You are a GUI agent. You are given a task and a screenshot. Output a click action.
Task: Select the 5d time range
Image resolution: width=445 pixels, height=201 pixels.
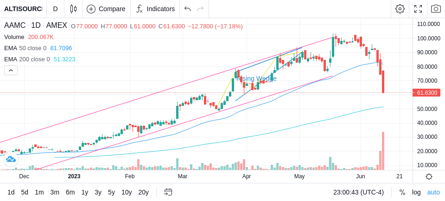[25, 192]
